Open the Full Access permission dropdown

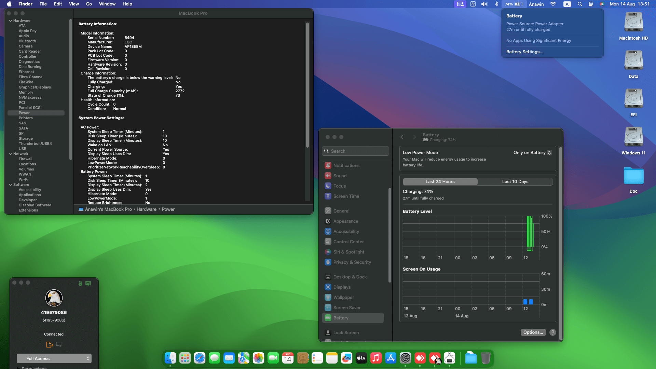coord(54,358)
